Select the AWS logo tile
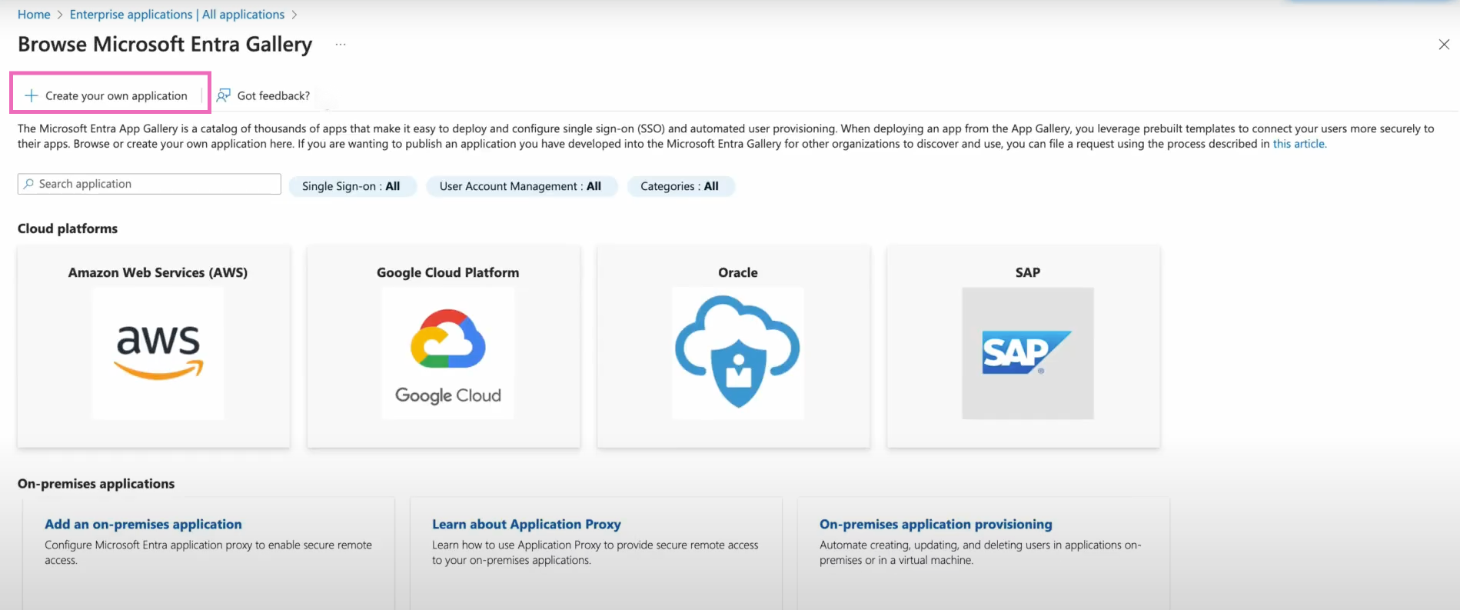This screenshot has height=610, width=1460. click(x=158, y=354)
